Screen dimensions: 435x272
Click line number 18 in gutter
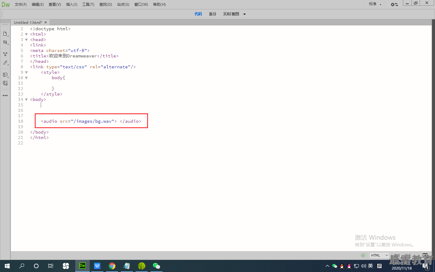(21, 121)
